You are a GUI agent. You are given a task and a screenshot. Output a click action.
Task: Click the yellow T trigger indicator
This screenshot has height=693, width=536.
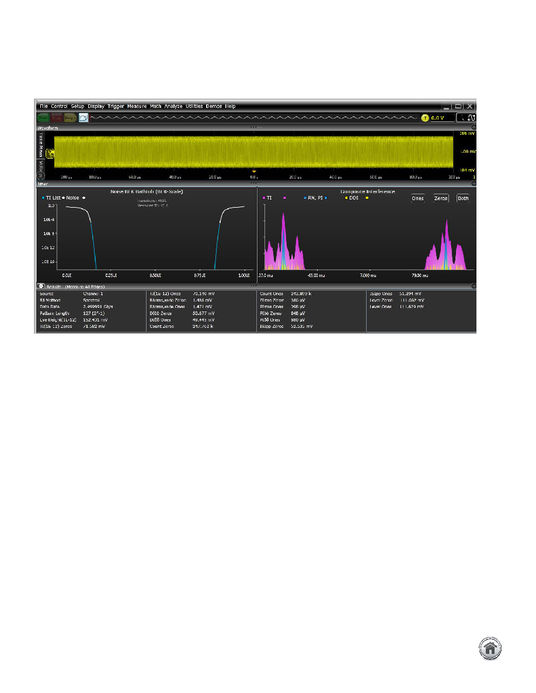[425, 118]
